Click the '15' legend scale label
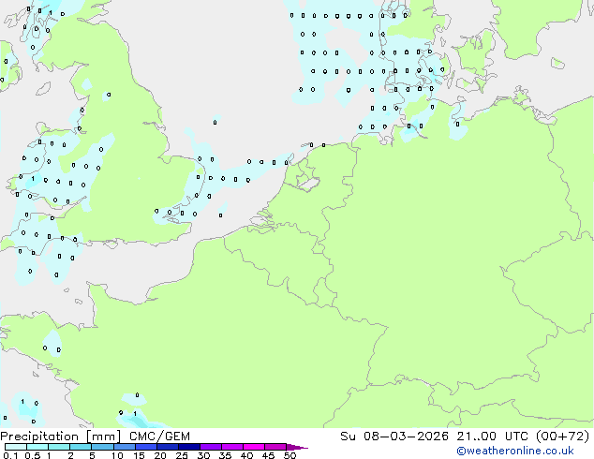Screen dimensions: 594x459 coord(139,455)
